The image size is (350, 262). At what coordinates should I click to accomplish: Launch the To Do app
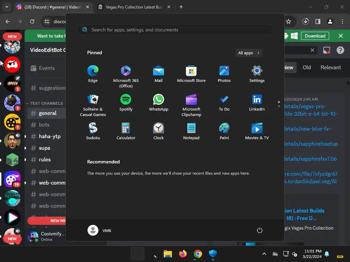(224, 103)
